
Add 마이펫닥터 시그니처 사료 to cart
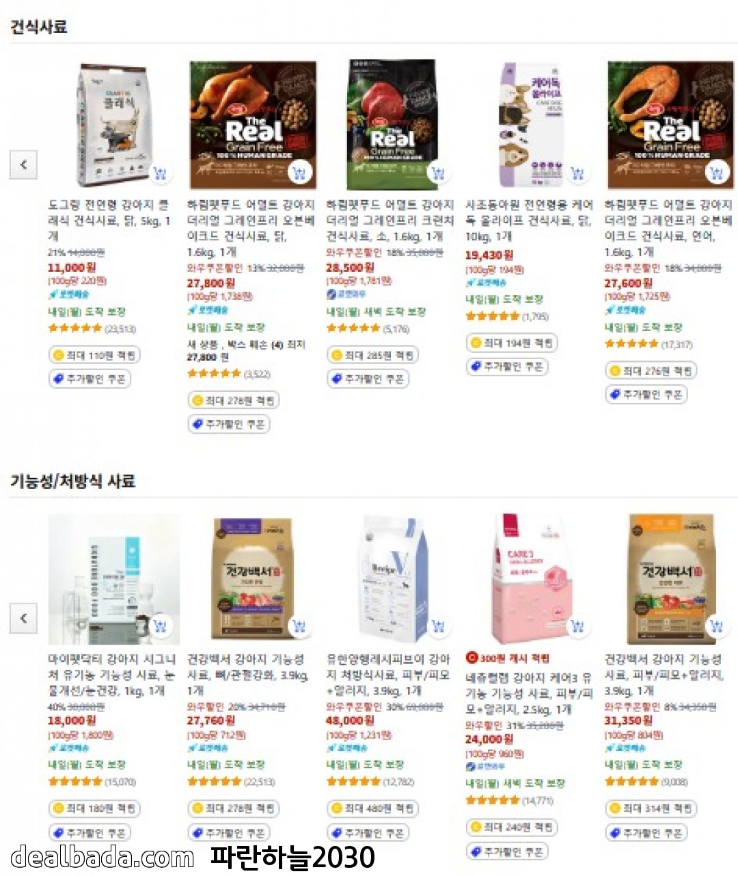pos(161,626)
